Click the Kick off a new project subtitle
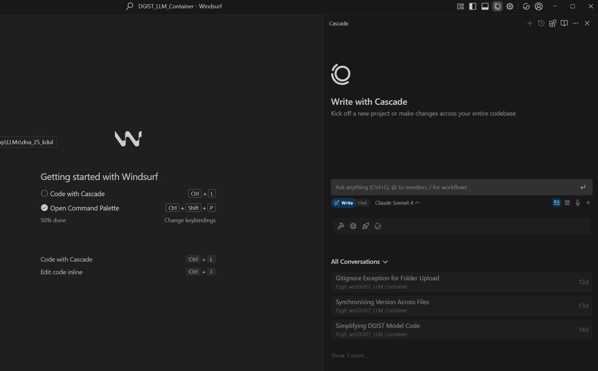 [x=423, y=114]
